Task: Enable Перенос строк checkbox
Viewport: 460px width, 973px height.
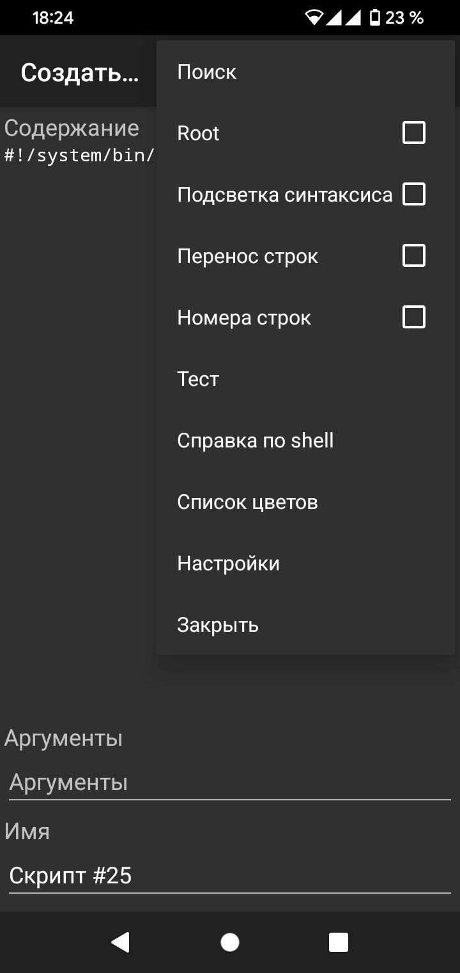Action: [414, 255]
